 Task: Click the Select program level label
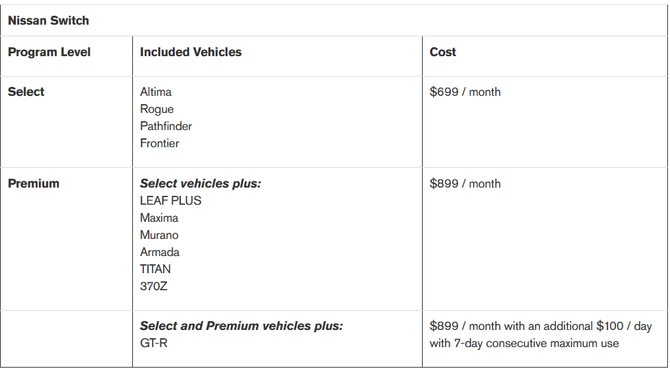(26, 92)
